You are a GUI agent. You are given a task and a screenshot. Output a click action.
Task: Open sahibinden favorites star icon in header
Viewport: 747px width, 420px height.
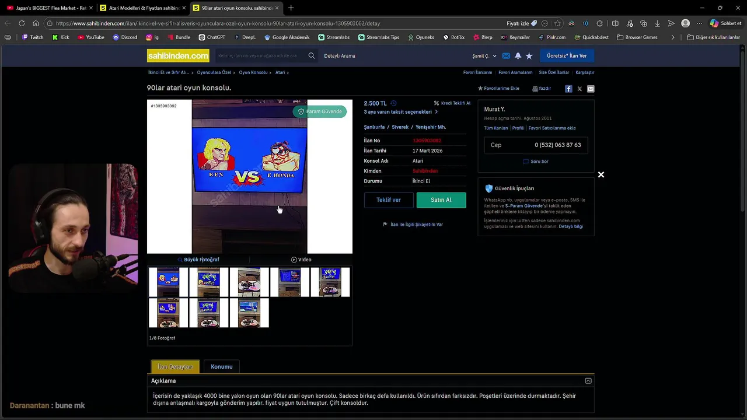[529, 56]
